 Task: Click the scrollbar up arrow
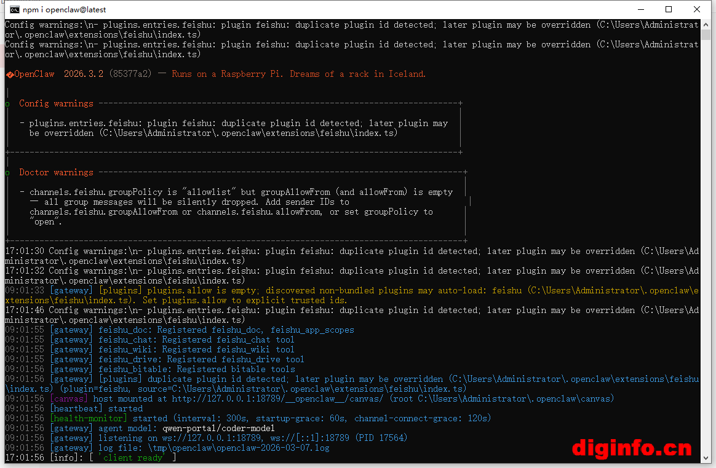(x=707, y=25)
